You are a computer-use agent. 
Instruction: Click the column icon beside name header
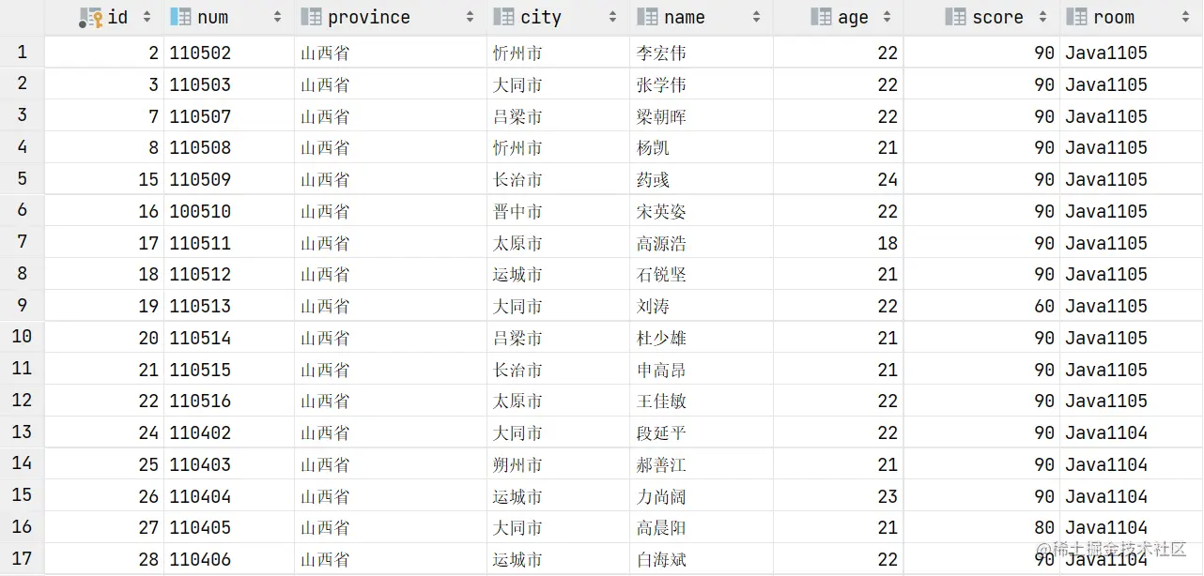647,17
